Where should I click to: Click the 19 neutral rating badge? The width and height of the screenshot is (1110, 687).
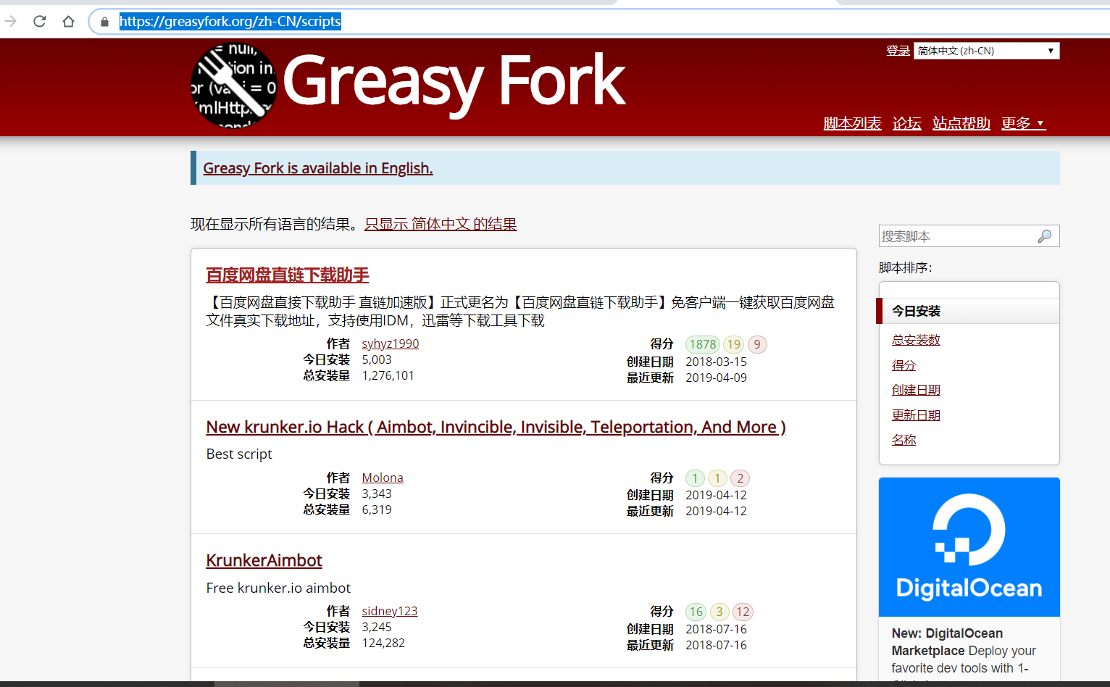point(734,344)
